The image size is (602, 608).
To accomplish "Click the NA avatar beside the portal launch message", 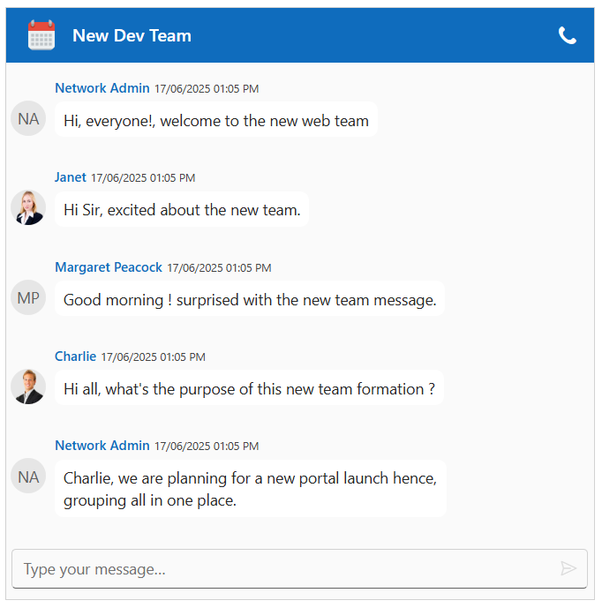I will coord(28,477).
